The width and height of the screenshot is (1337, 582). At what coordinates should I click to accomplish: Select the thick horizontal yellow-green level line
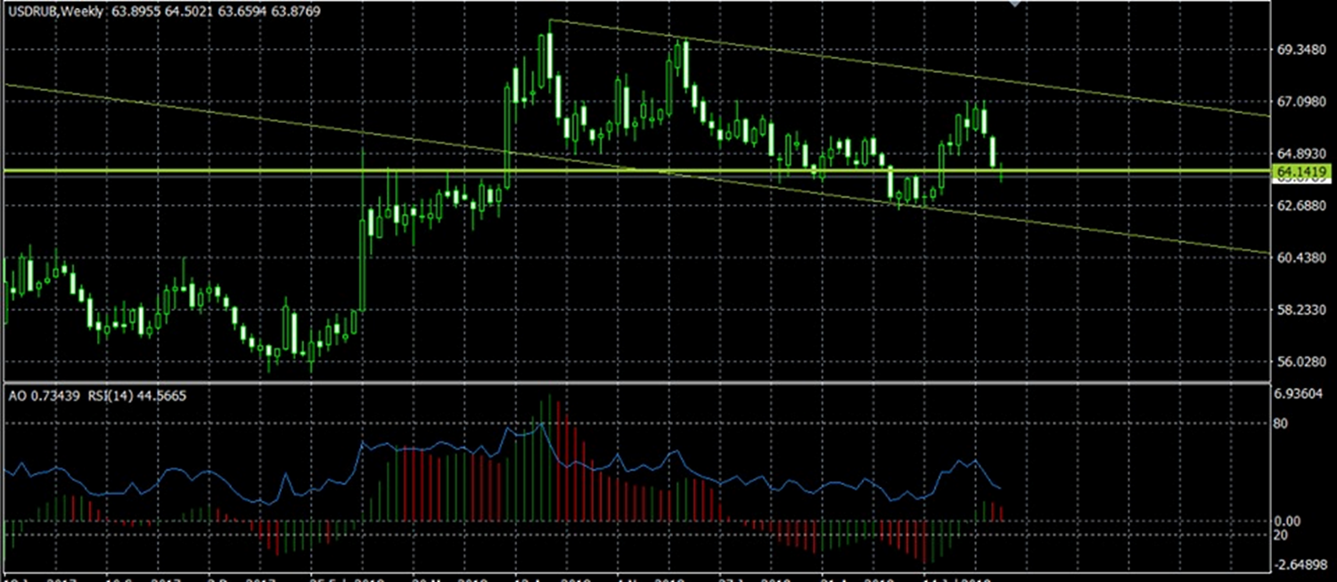[267, 169]
